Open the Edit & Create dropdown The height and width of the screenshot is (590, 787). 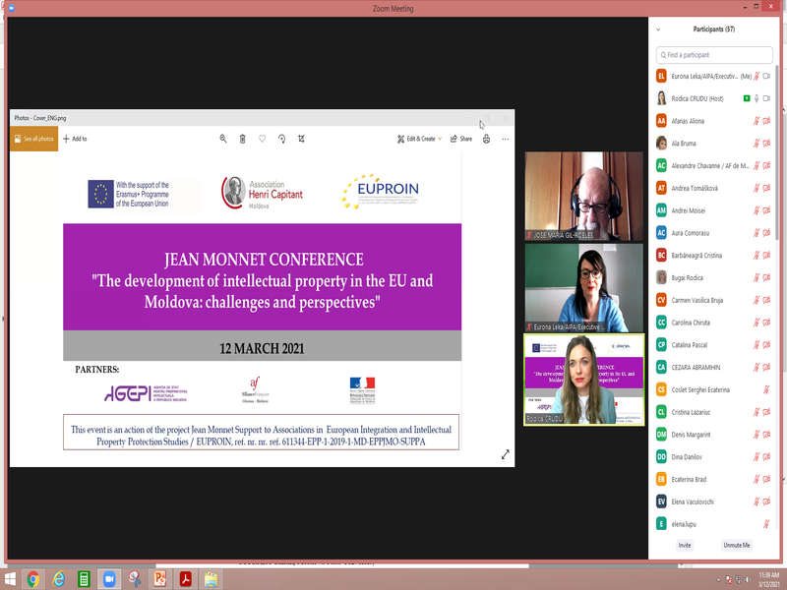419,139
